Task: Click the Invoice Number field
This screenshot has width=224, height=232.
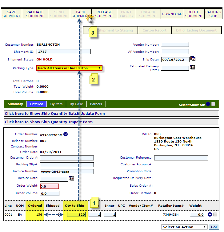Action: coord(67,172)
